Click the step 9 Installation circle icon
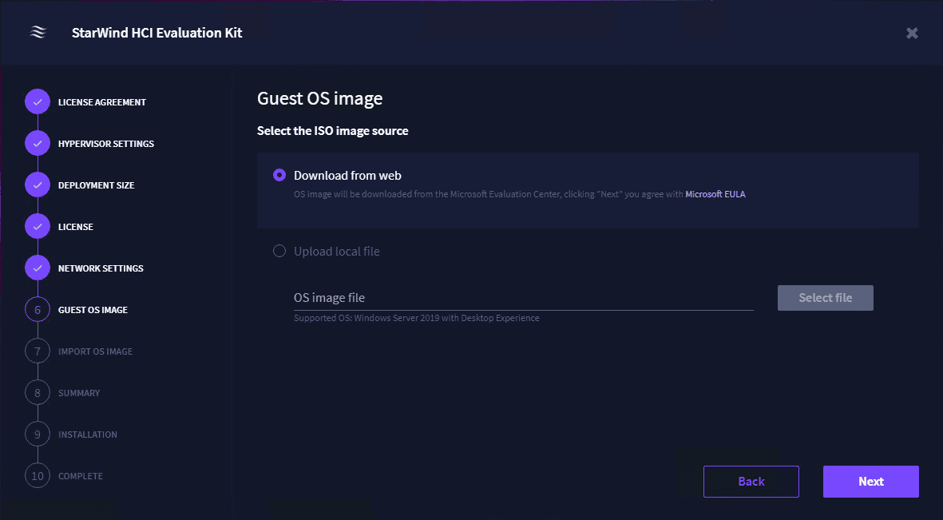The height and width of the screenshot is (520, 943). pos(38,435)
